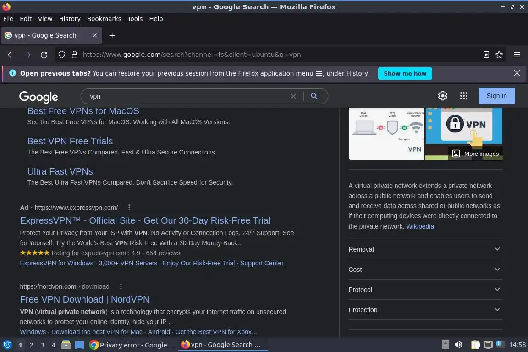528x352 pixels.
Task: Expand the Protection section
Action: [x=425, y=310]
